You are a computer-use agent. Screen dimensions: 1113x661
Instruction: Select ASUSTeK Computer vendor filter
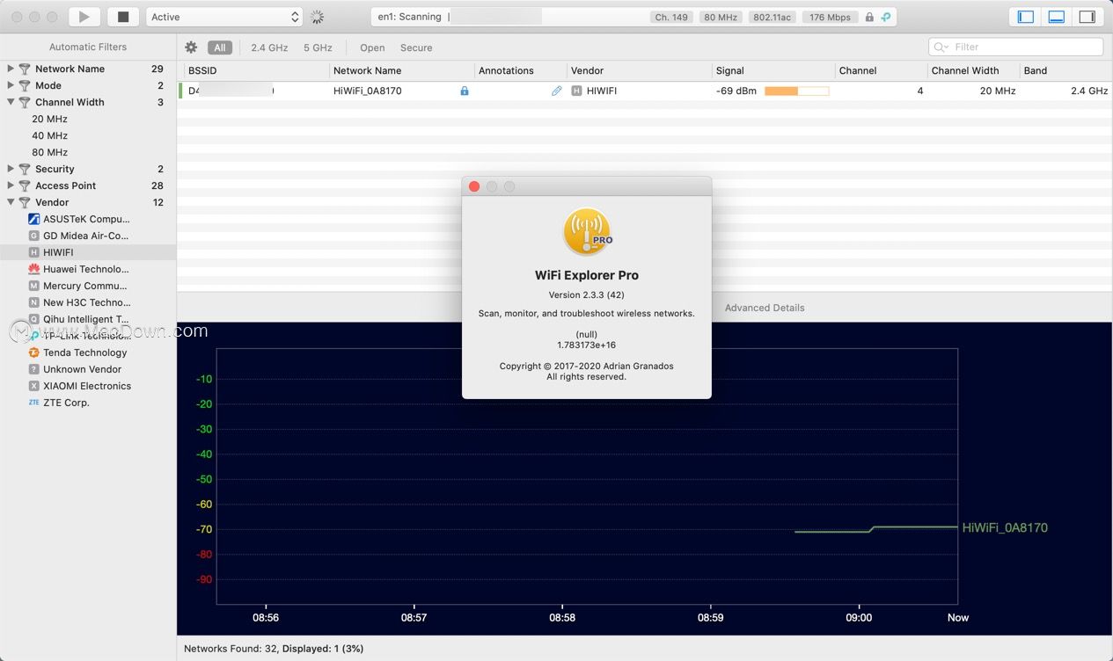point(86,219)
